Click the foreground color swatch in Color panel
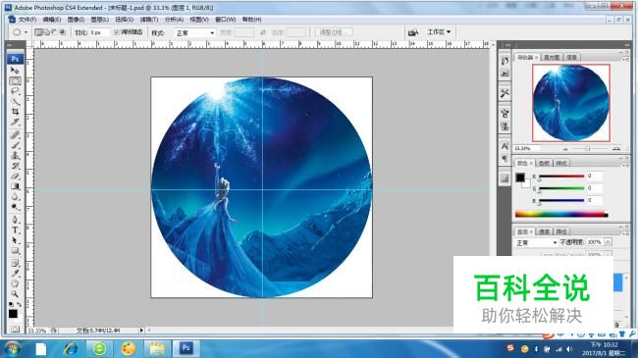This screenshot has width=638, height=358. click(520, 178)
